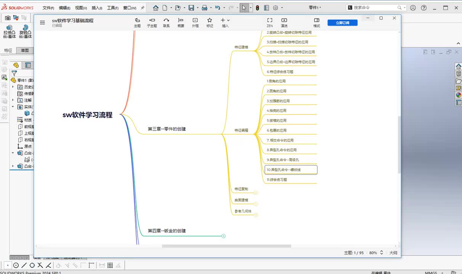Click mind map horizontal scrollbar thumb
The height and width of the screenshot is (274, 462).
pos(227,246)
